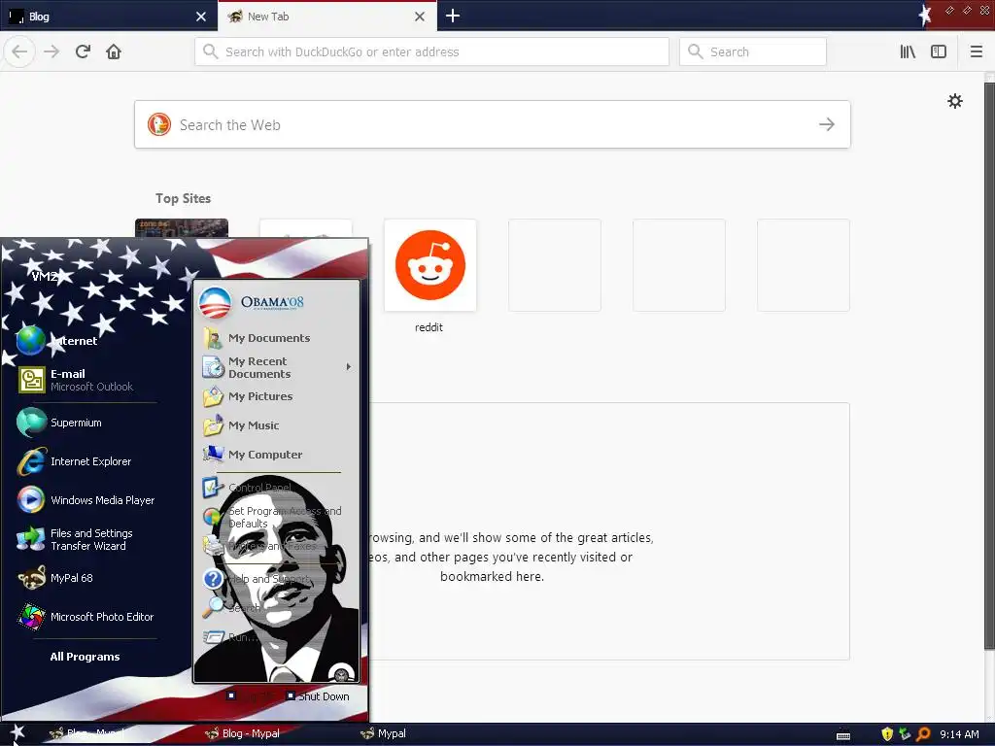This screenshot has height=746, width=995.
Task: Launch Internet Explorer from start menu
Action: coord(74,461)
